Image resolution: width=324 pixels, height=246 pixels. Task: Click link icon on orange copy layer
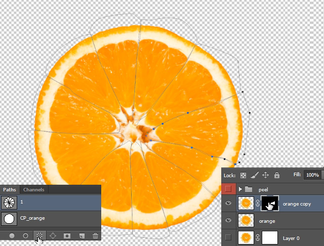(258, 203)
